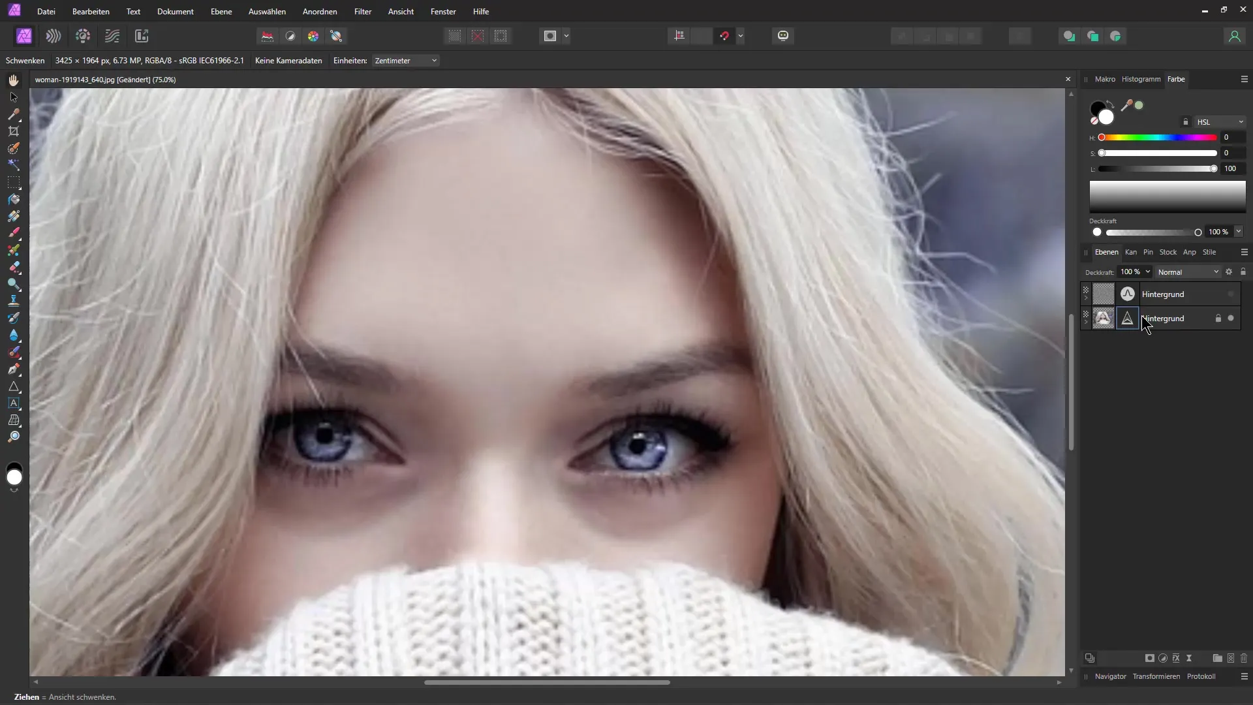Select the Pen tool
Viewport: 1253px width, 705px height.
coord(14,369)
